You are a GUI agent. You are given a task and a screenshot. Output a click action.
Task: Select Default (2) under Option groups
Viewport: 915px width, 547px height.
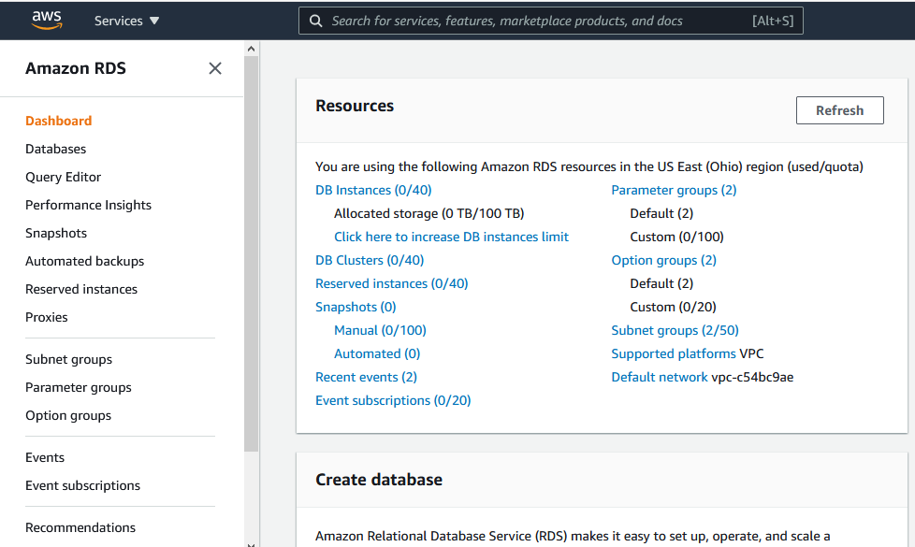pyautogui.click(x=661, y=283)
